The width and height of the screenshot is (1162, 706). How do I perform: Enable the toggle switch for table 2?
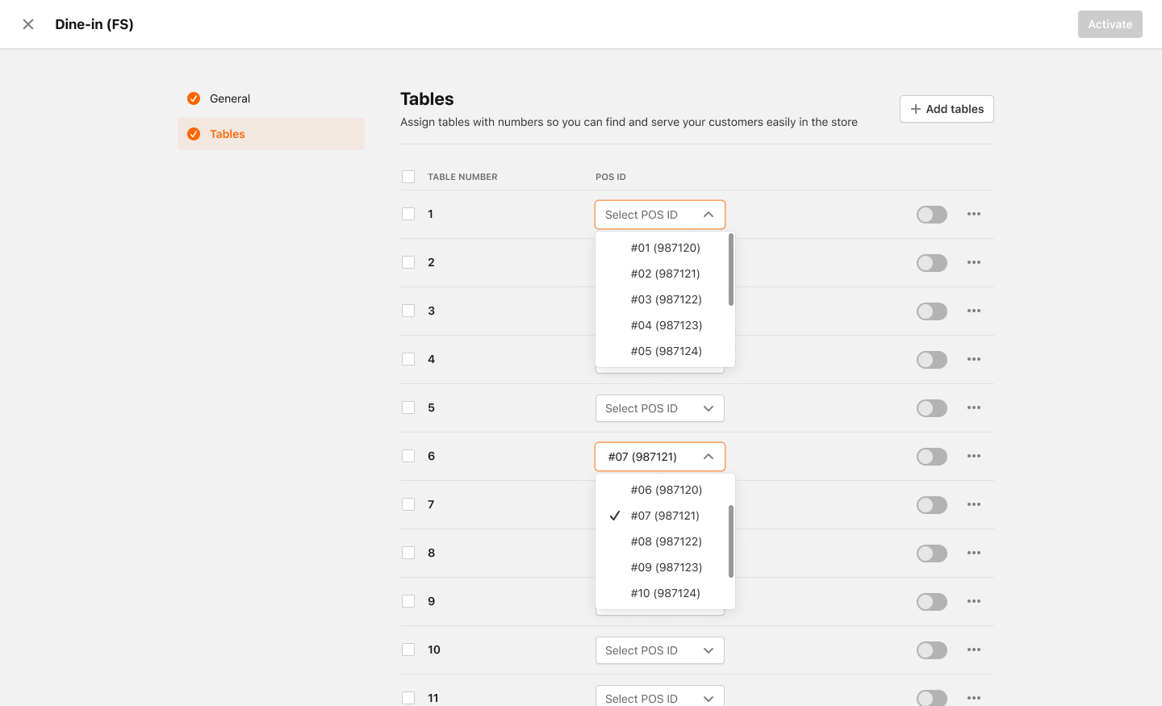point(932,263)
